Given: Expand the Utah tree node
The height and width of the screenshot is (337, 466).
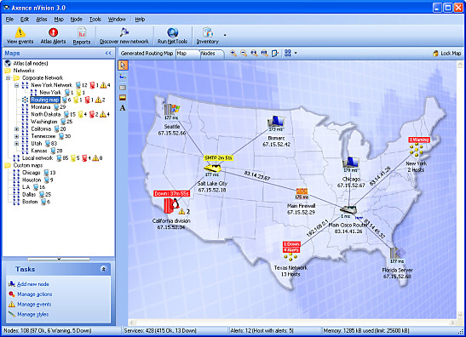Looking at the screenshot, I should (x=17, y=144).
